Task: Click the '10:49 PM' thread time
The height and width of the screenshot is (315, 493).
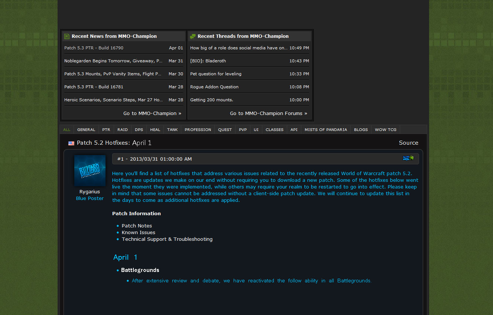Action: pos(299,48)
